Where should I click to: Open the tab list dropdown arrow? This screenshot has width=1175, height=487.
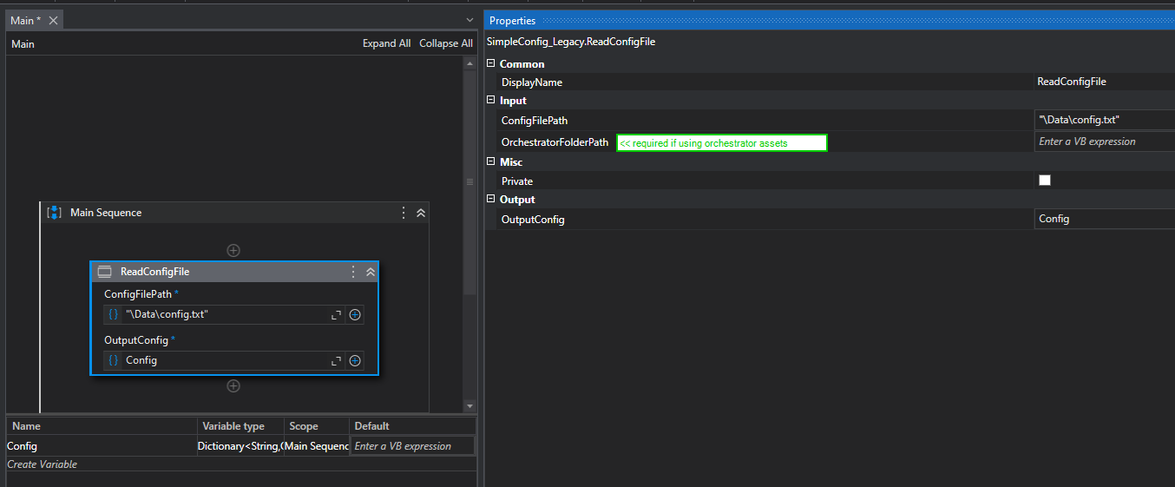coord(469,20)
